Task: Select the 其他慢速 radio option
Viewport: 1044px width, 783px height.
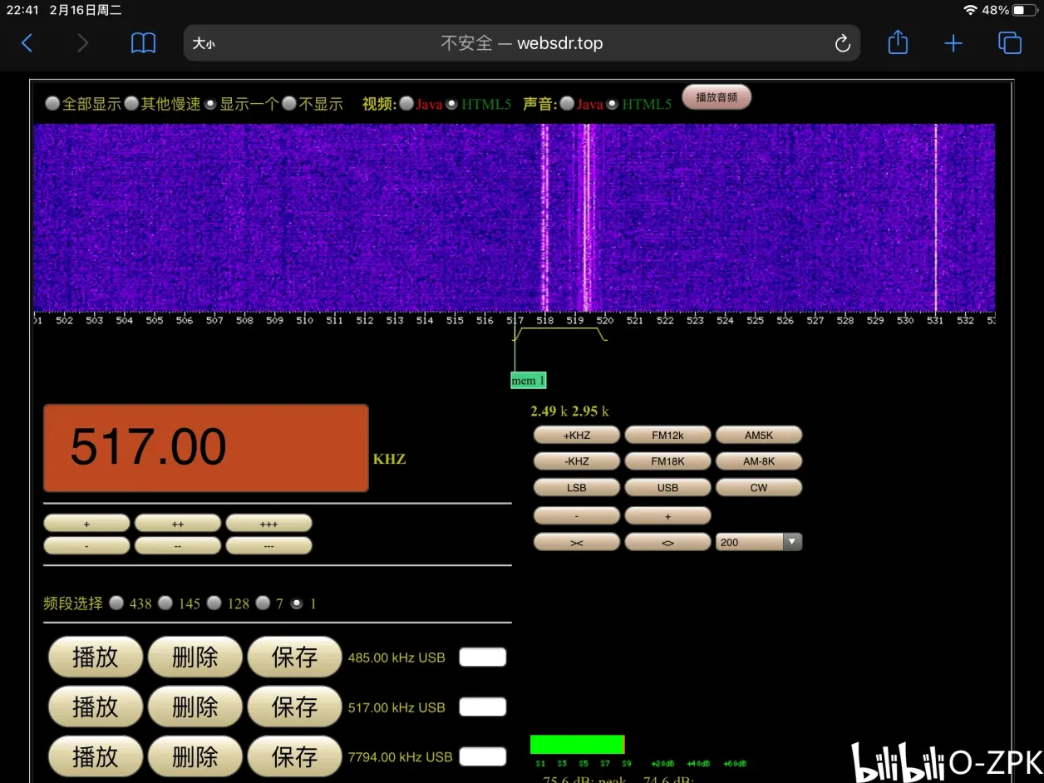Action: (131, 104)
